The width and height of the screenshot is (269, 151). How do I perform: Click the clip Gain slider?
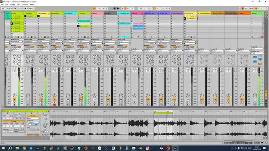click(45, 120)
